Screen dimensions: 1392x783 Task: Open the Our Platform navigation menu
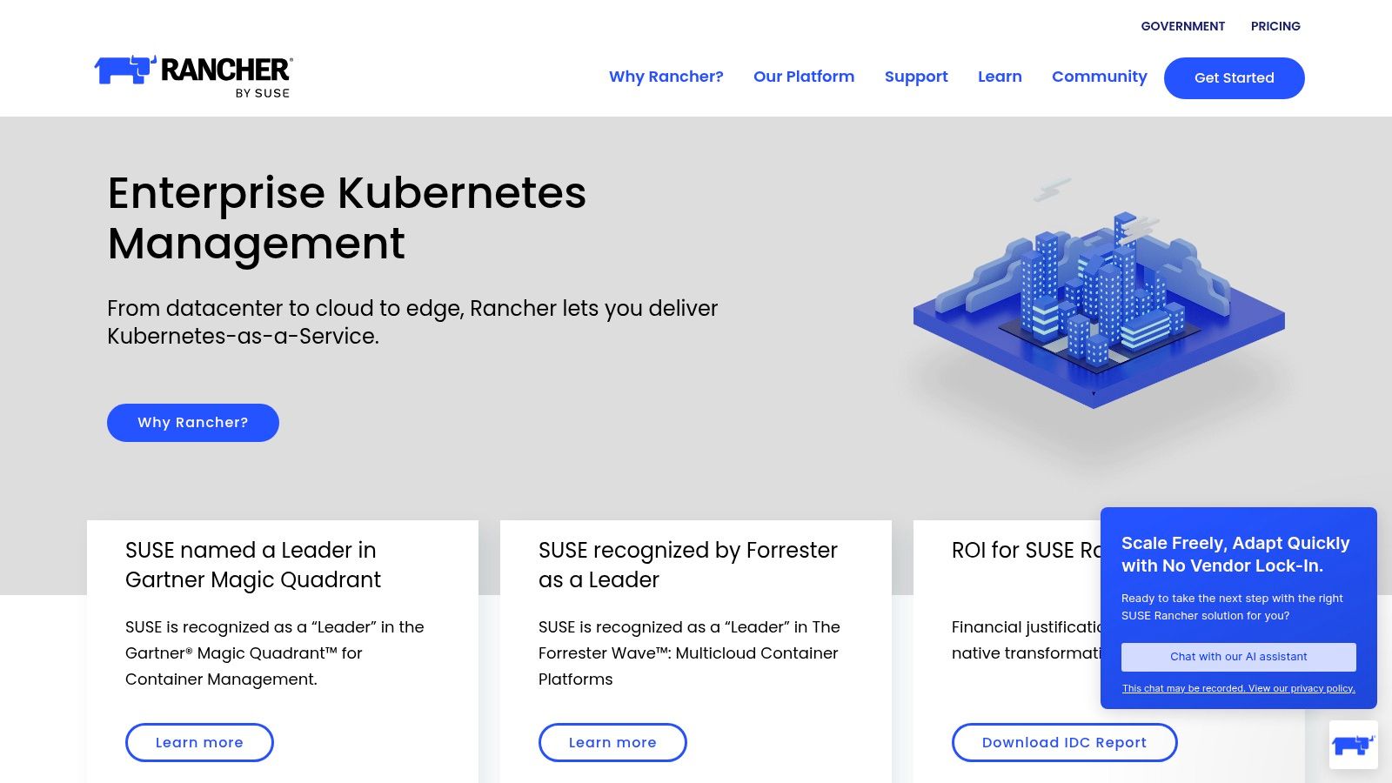click(x=804, y=77)
